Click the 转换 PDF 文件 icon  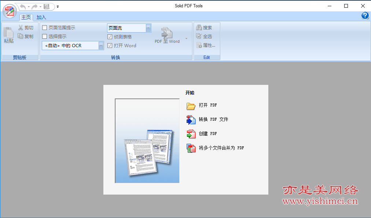(191, 120)
